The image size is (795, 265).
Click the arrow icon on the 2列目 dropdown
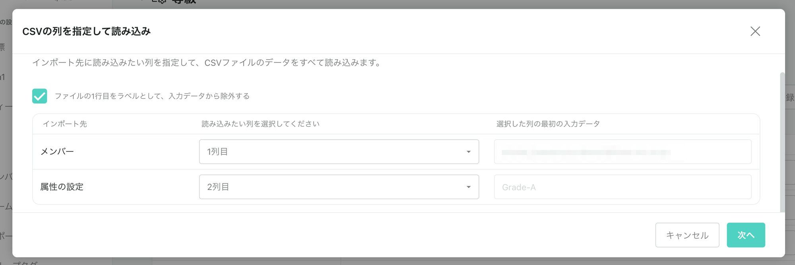point(469,187)
